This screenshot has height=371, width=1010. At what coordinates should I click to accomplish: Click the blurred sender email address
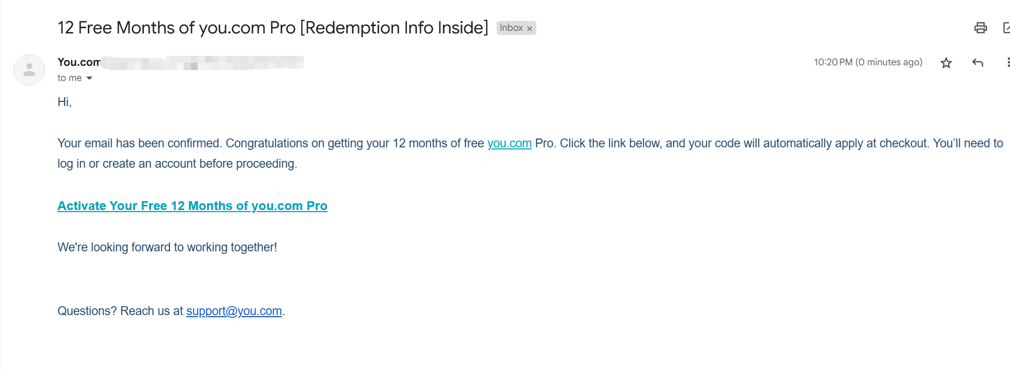pos(203,63)
